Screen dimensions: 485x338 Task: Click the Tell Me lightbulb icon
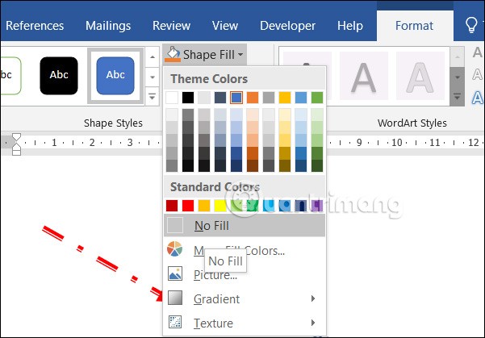pyautogui.click(x=471, y=26)
